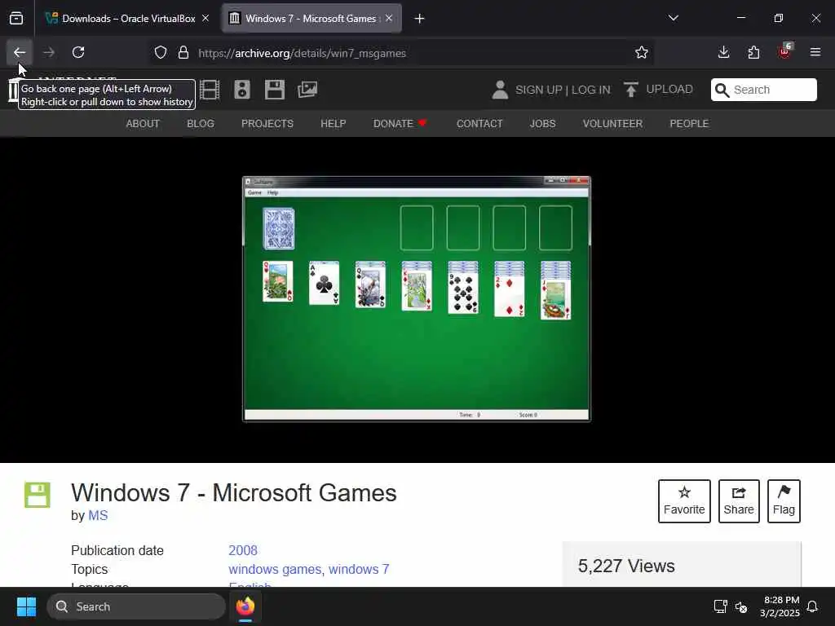Image resolution: width=835 pixels, height=626 pixels.
Task: Click the forward navigation arrow
Action: pyautogui.click(x=48, y=52)
